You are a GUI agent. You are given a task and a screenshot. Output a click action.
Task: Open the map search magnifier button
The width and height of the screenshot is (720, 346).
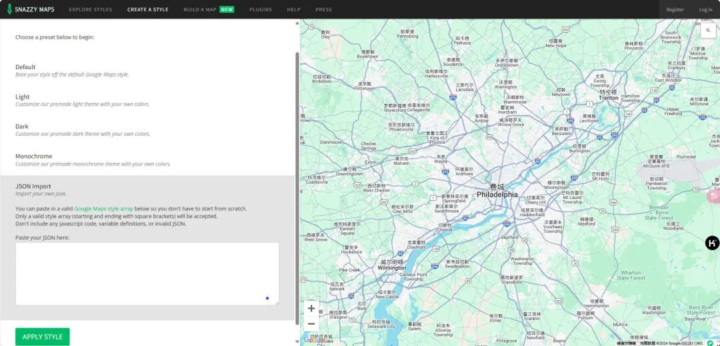tap(708, 30)
